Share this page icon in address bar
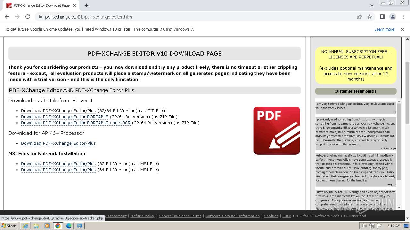The width and height of the screenshot is (410, 230). tap(359, 17)
